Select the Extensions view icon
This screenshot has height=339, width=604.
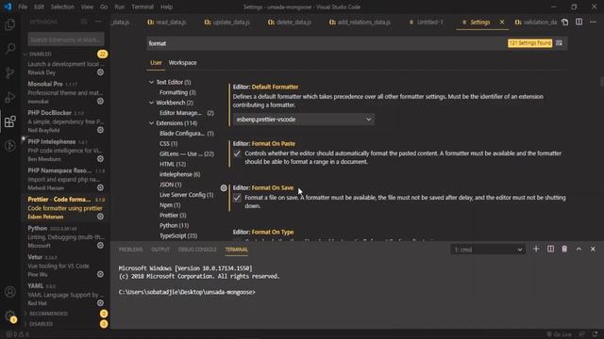click(10, 121)
